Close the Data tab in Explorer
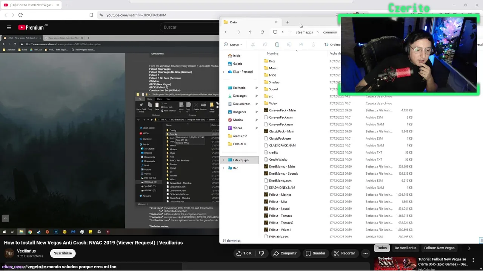 tap(276, 22)
